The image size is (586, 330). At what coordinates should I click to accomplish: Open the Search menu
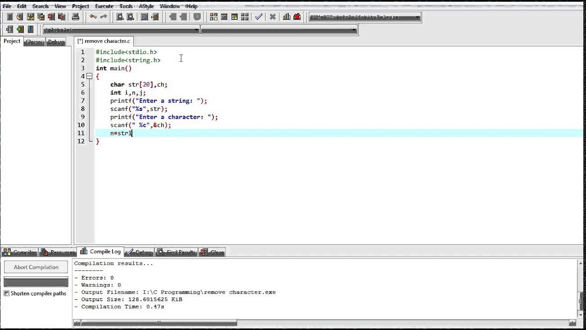coord(40,6)
